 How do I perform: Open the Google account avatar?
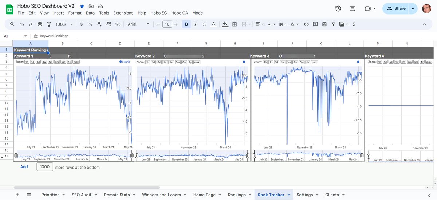click(x=427, y=8)
